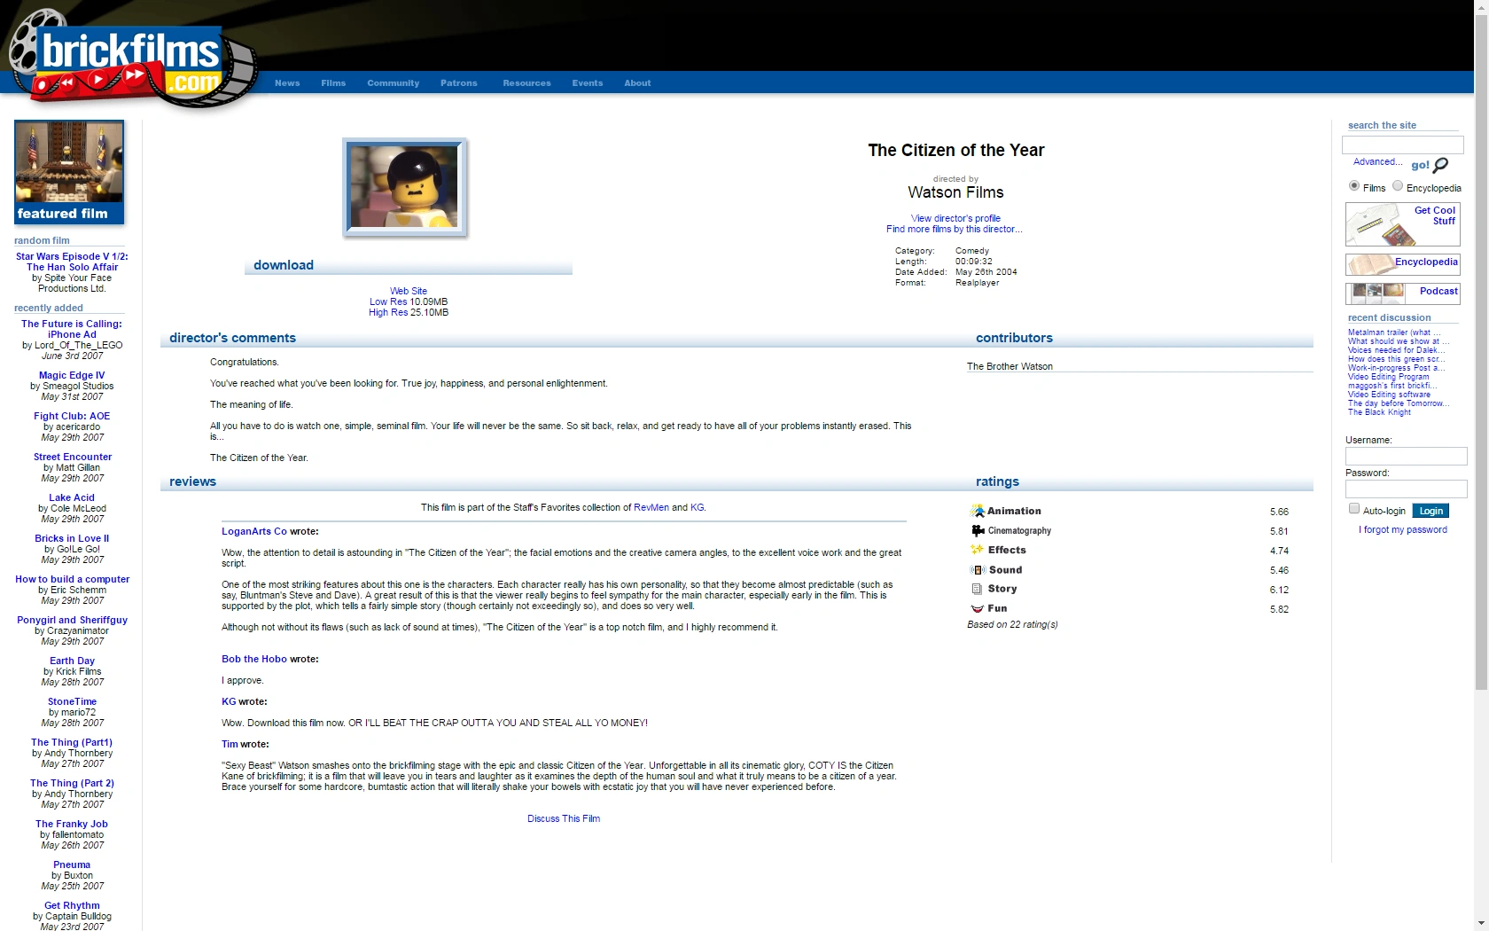Image resolution: width=1489 pixels, height=931 pixels.
Task: Click the Cinematography camera rating icon
Action: pyautogui.click(x=978, y=530)
